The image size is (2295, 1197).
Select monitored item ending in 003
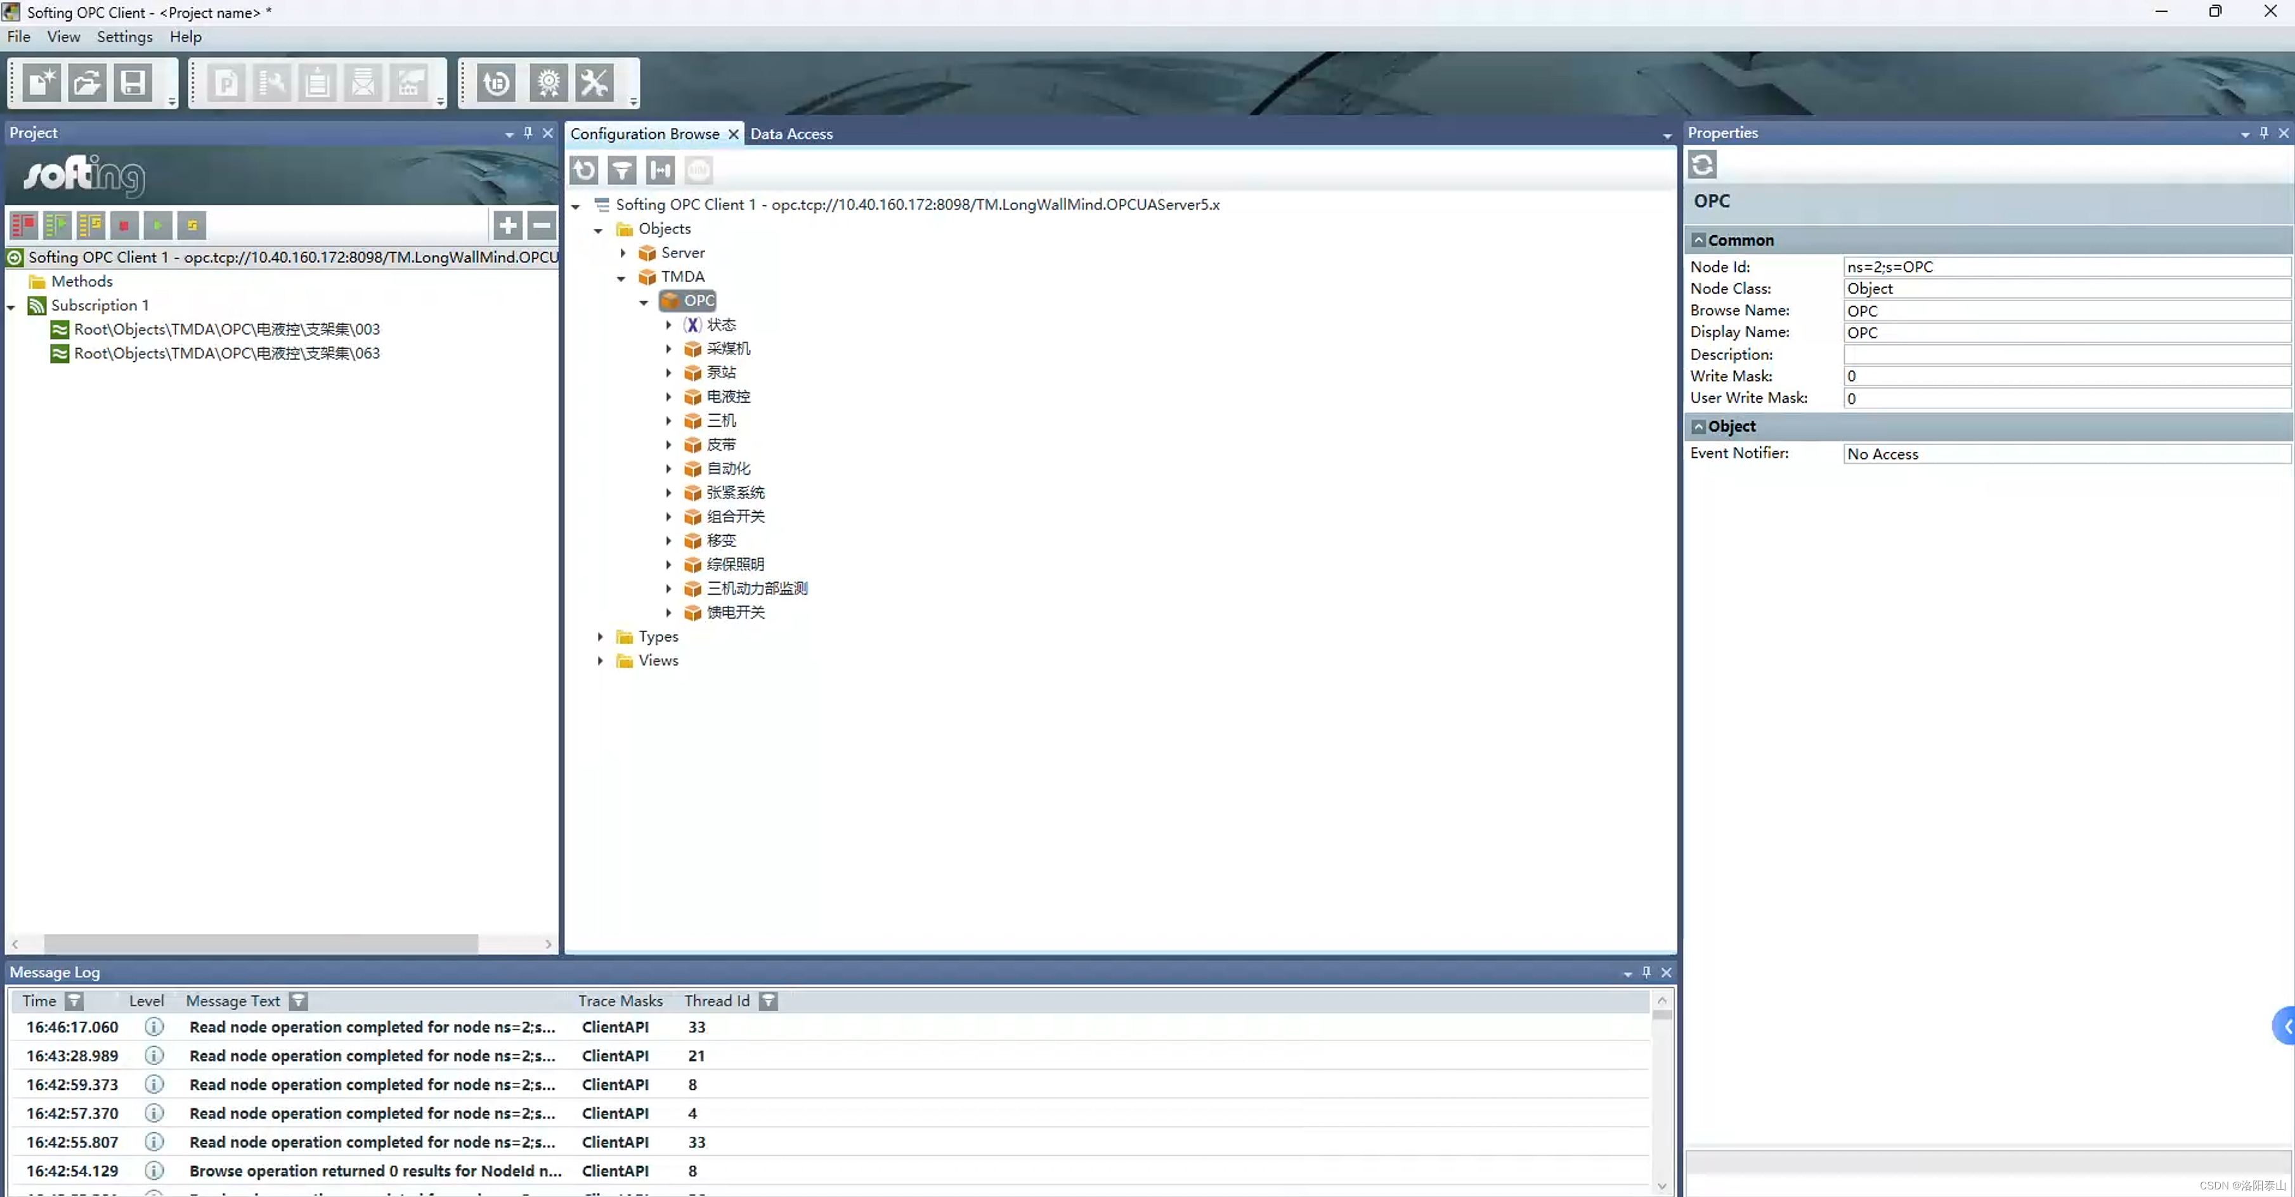pos(226,330)
